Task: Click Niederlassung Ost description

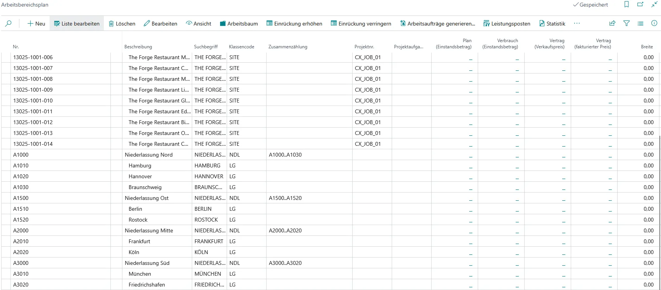Action: coord(147,198)
